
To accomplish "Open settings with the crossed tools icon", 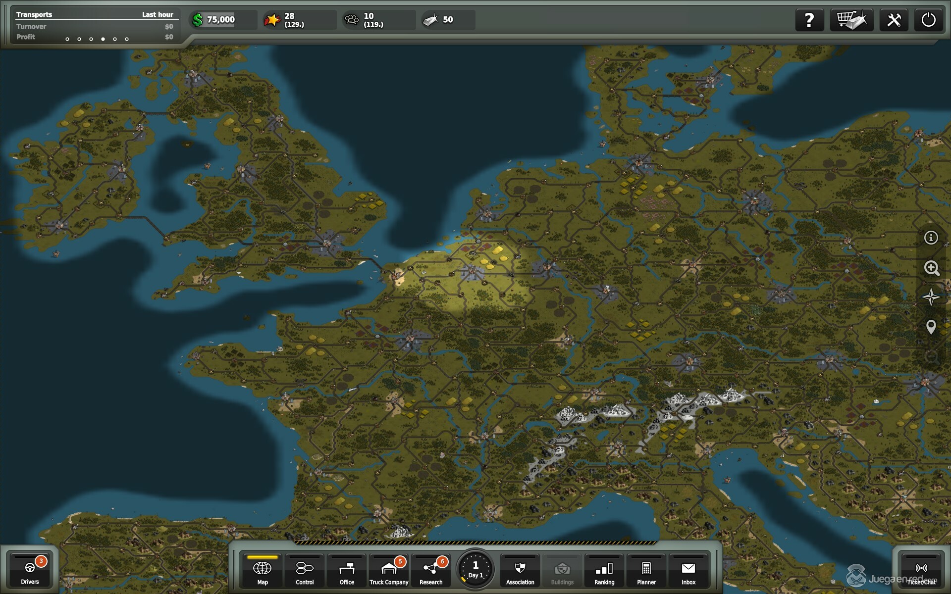I will [894, 20].
